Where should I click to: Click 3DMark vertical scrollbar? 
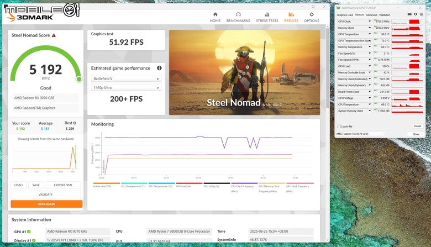[327, 69]
